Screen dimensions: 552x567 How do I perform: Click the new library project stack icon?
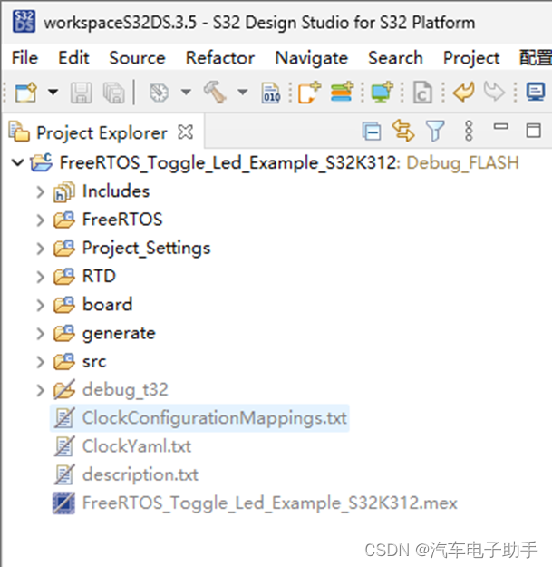coord(342,92)
